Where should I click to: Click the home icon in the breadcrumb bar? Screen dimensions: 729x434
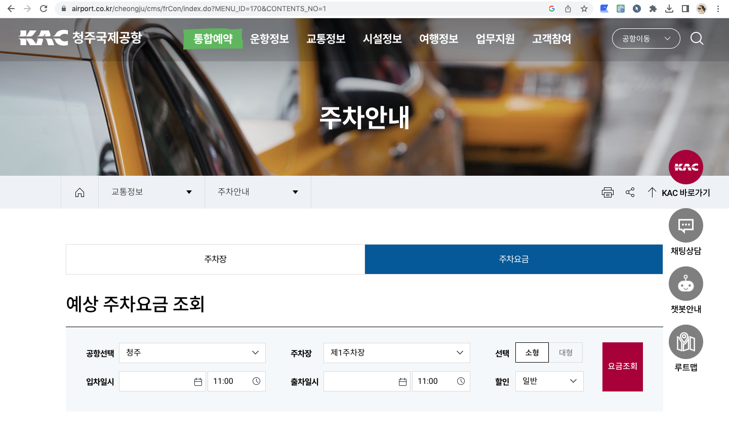point(79,192)
